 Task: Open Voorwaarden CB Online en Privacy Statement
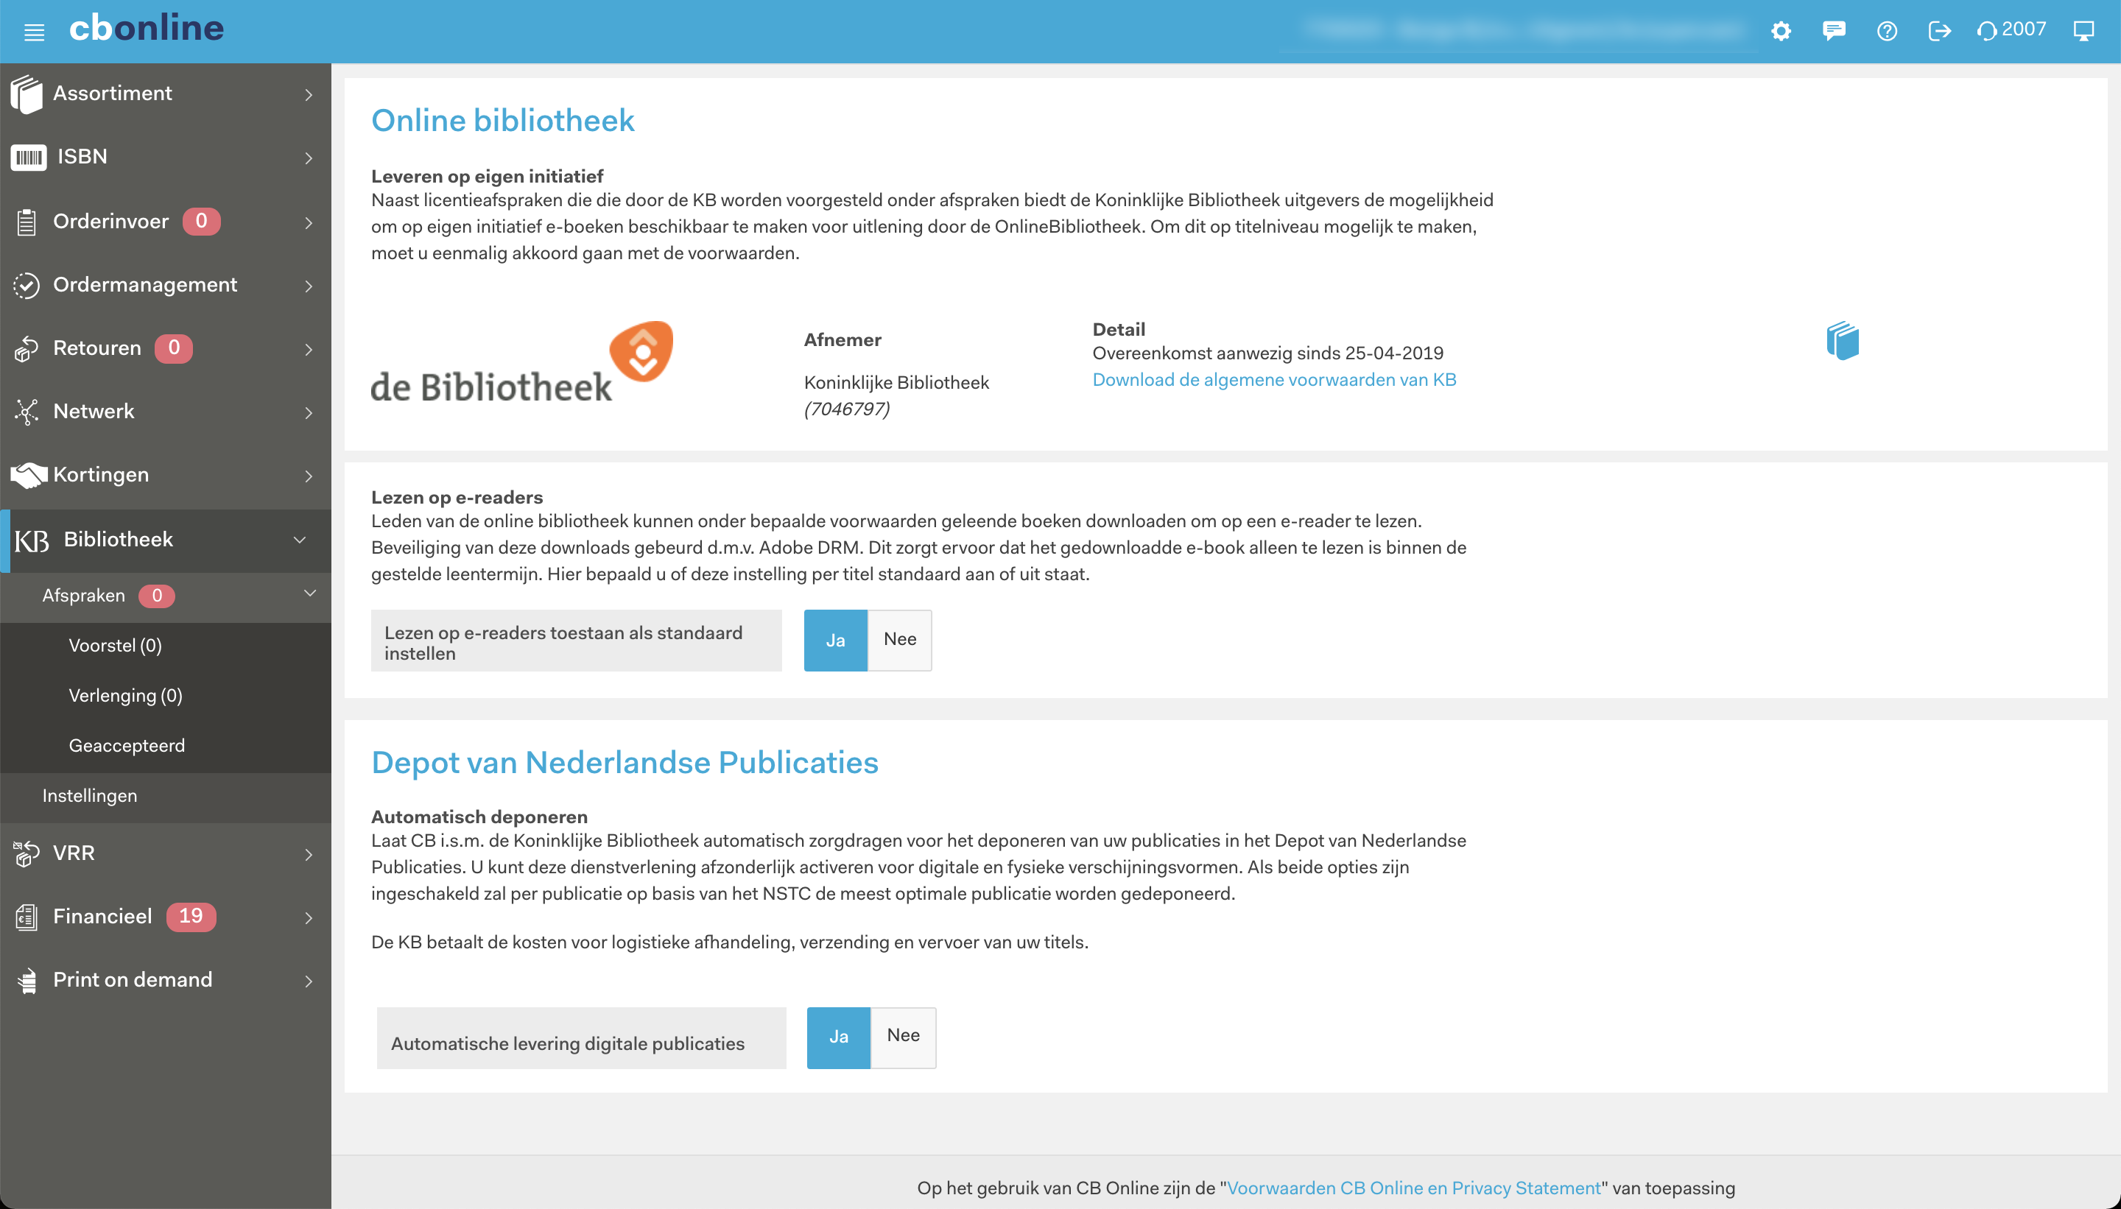click(1413, 1188)
